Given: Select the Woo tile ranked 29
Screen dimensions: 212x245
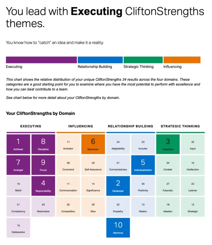Looking at the screenshot, I should coord(93,207).
